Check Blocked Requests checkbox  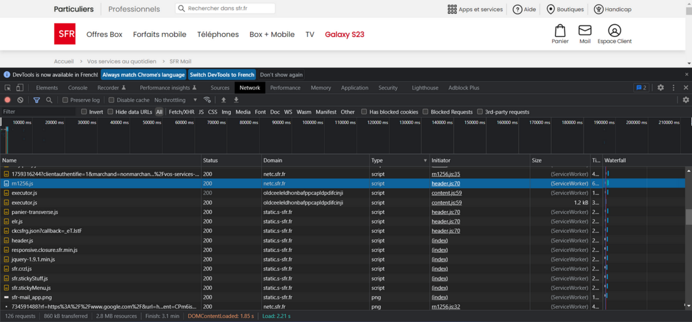pyautogui.click(x=426, y=112)
